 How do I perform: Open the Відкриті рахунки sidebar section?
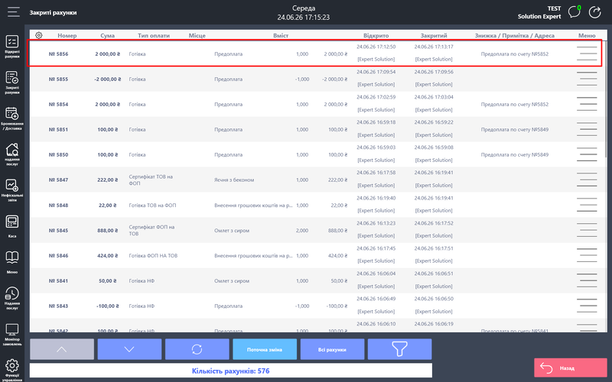coord(12,47)
